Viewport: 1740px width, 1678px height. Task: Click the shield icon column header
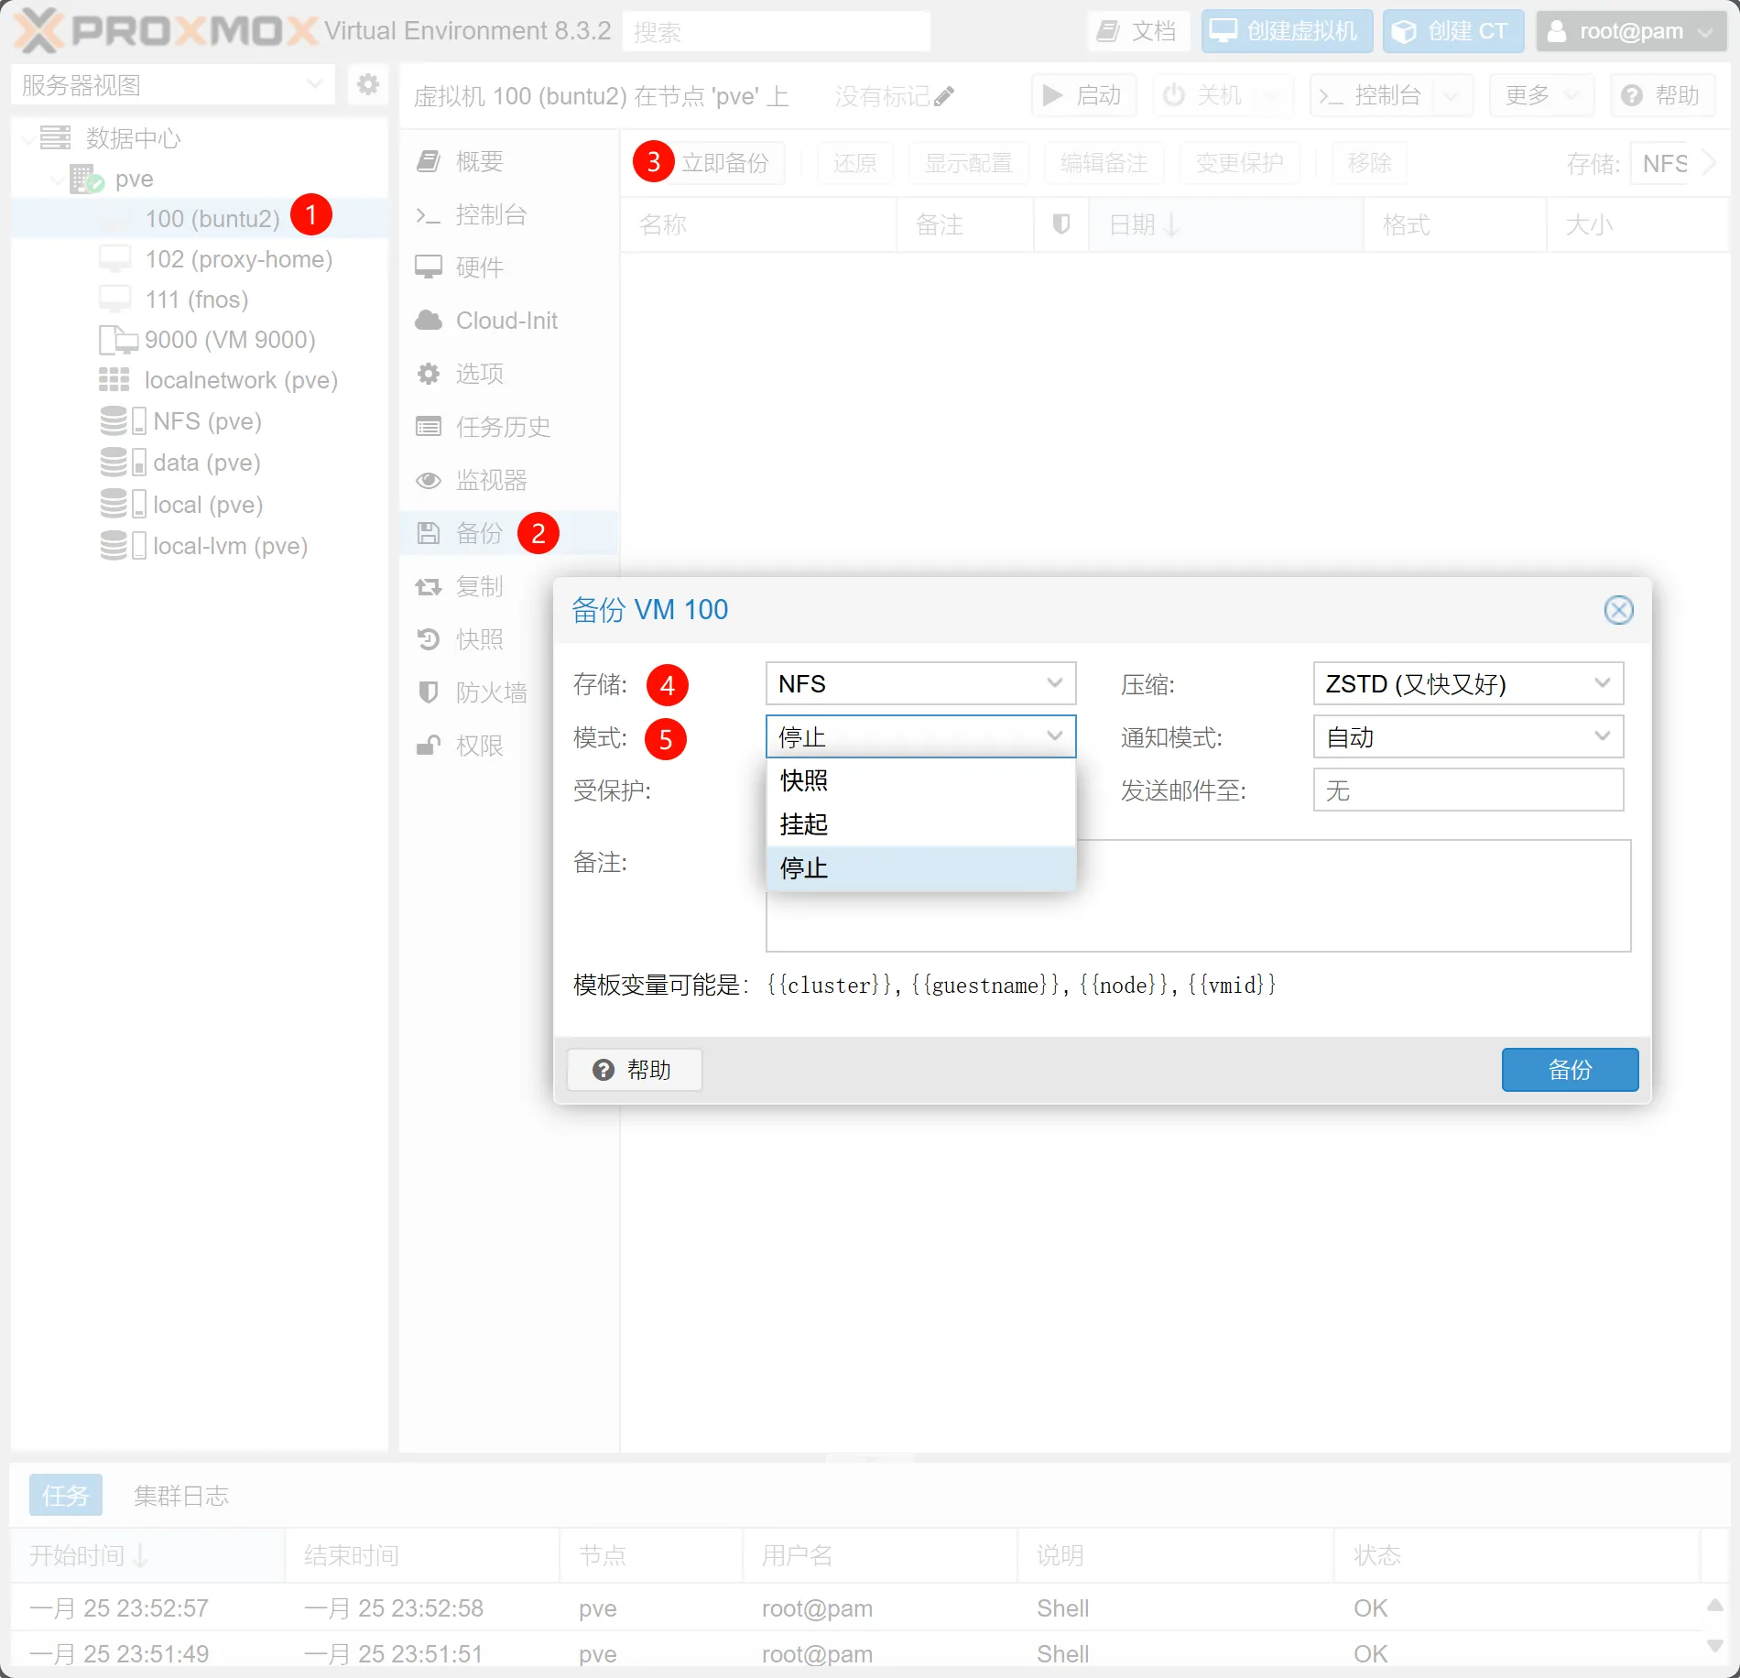pos(1060,224)
